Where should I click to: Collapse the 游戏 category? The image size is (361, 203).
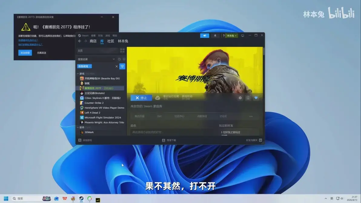[x=78, y=74]
